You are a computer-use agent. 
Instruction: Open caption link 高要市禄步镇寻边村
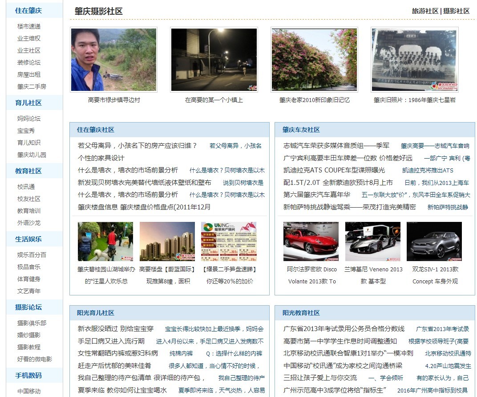pyautogui.click(x=114, y=100)
